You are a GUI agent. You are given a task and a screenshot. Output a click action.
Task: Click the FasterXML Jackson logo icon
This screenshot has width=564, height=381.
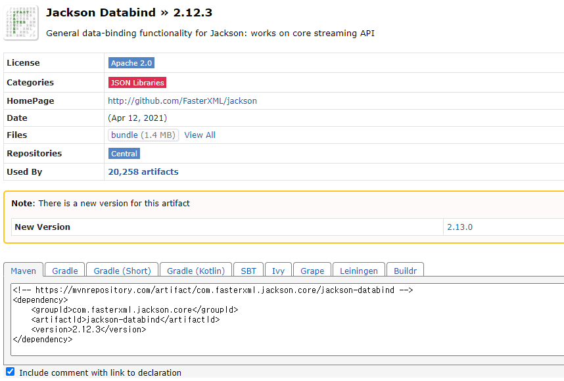[x=21, y=22]
